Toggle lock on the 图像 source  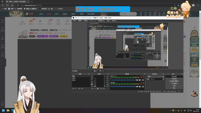click(x=107, y=84)
